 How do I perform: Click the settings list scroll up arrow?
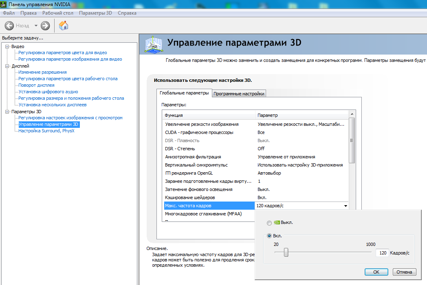coord(352,114)
